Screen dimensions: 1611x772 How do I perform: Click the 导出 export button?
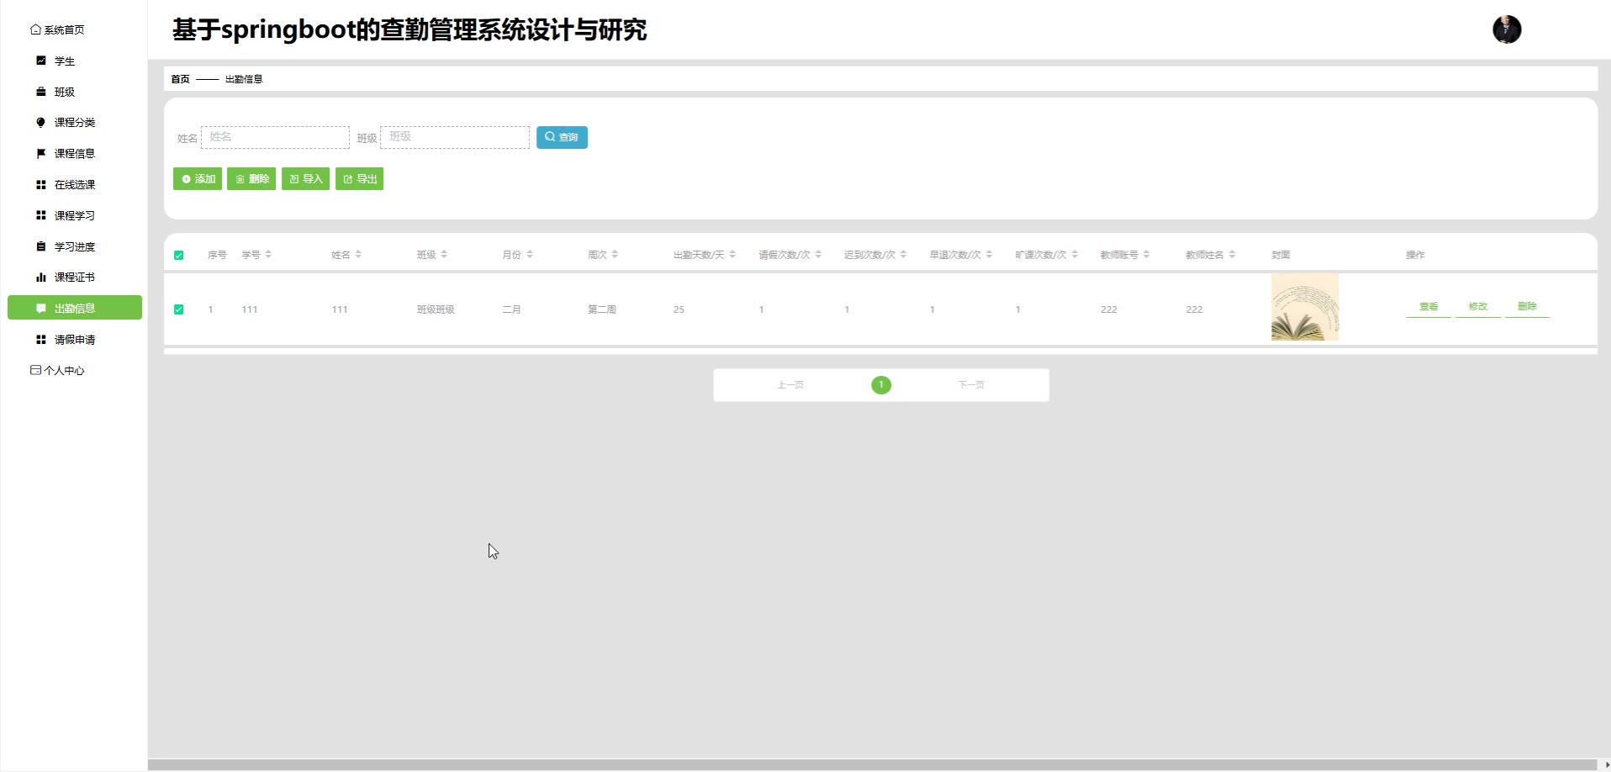coord(359,179)
